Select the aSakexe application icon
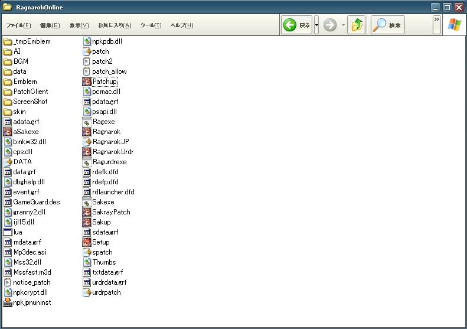 8,132
